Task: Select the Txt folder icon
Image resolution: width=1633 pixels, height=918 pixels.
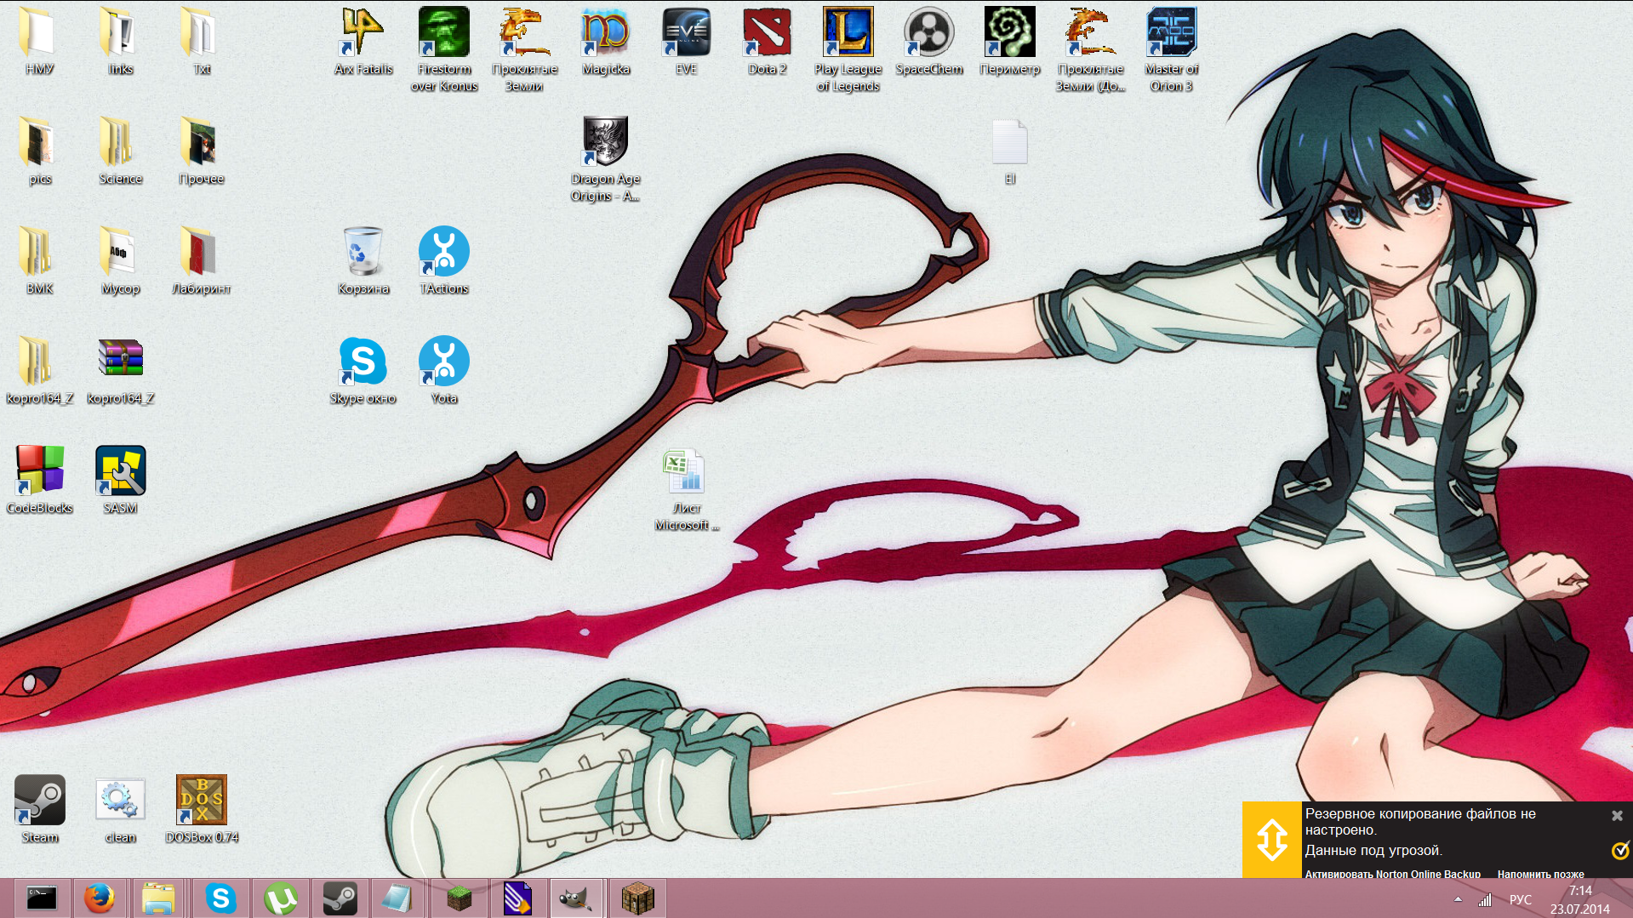Action: tap(201, 41)
